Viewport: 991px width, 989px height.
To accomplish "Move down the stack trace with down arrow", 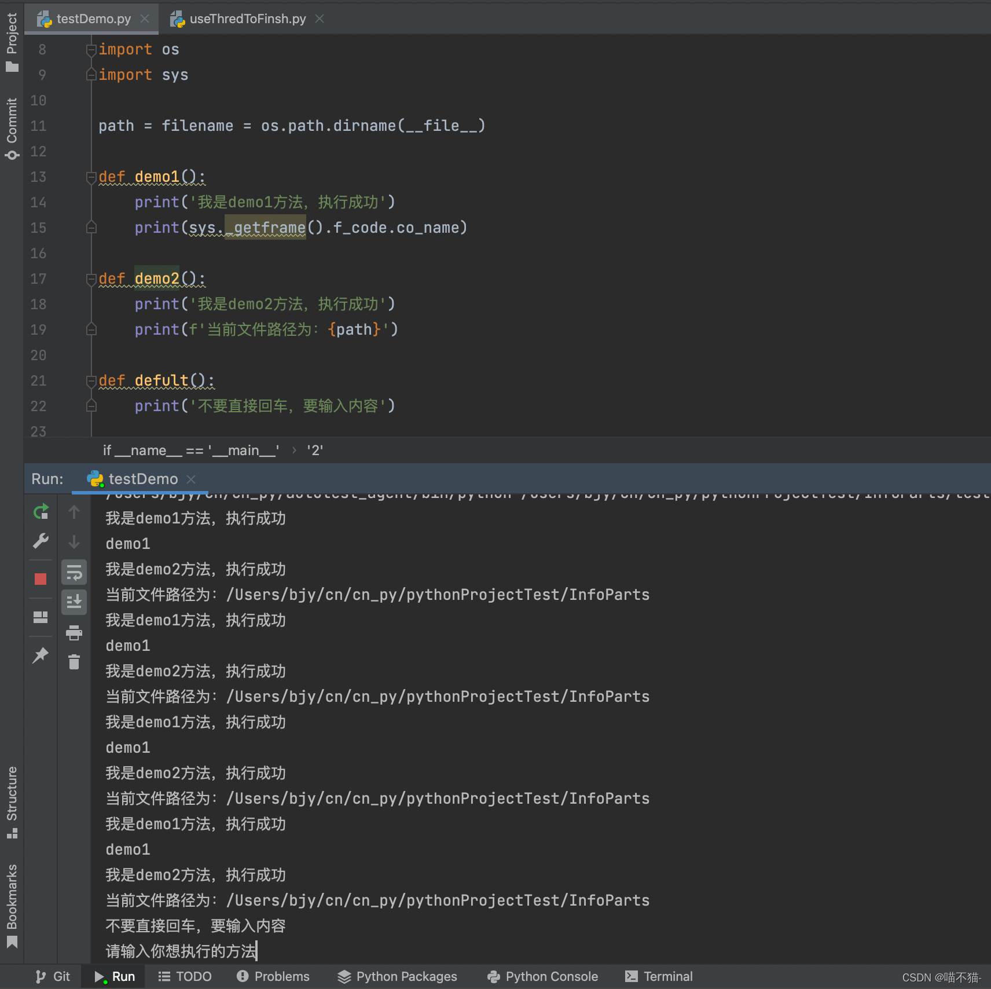I will point(74,542).
